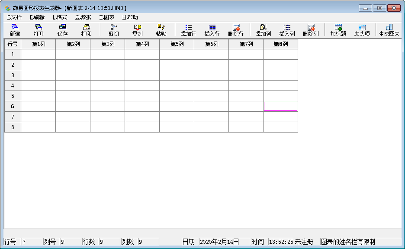Click the 删除行 (Delete row) icon
This screenshot has width=405, height=249.
click(236, 30)
